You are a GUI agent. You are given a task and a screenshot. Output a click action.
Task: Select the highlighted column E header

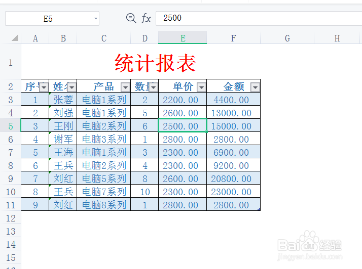[x=183, y=38]
